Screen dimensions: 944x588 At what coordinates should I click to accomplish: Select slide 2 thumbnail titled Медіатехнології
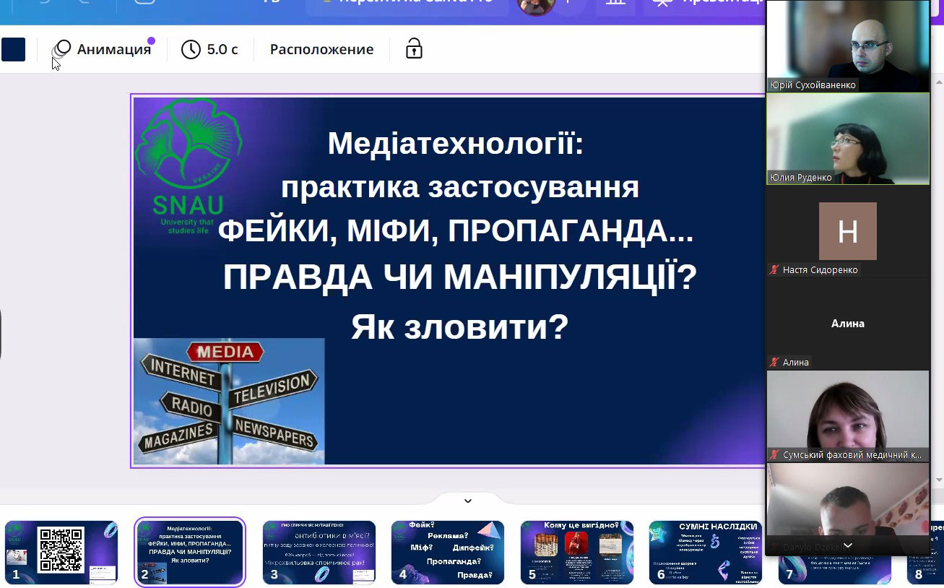pyautogui.click(x=190, y=553)
